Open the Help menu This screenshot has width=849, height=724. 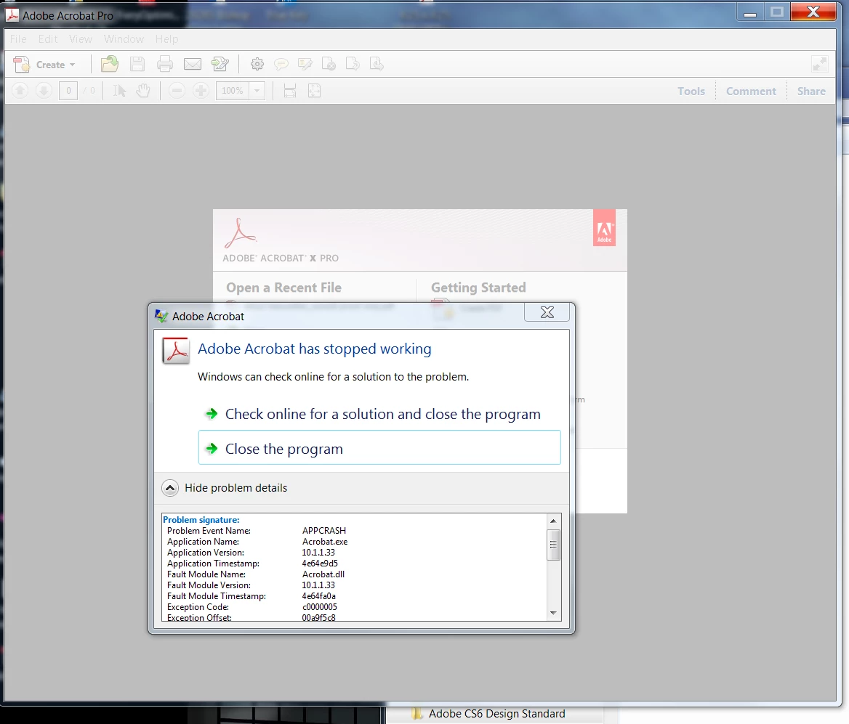[166, 39]
